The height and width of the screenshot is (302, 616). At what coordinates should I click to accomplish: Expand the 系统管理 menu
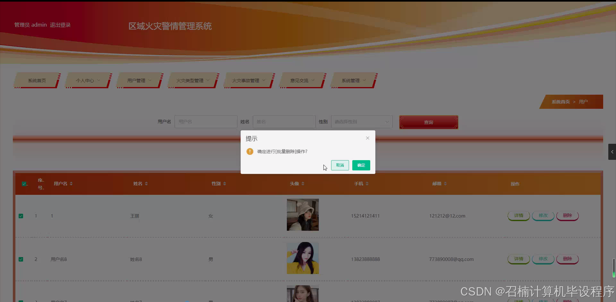click(x=354, y=81)
